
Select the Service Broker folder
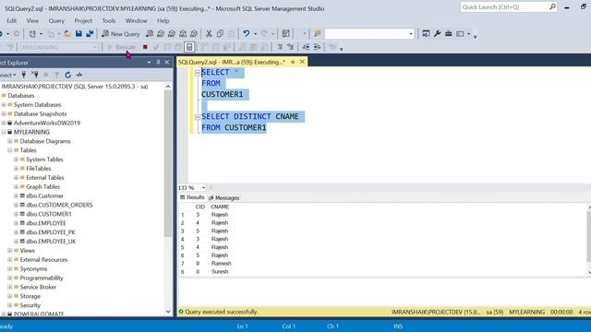click(x=38, y=287)
